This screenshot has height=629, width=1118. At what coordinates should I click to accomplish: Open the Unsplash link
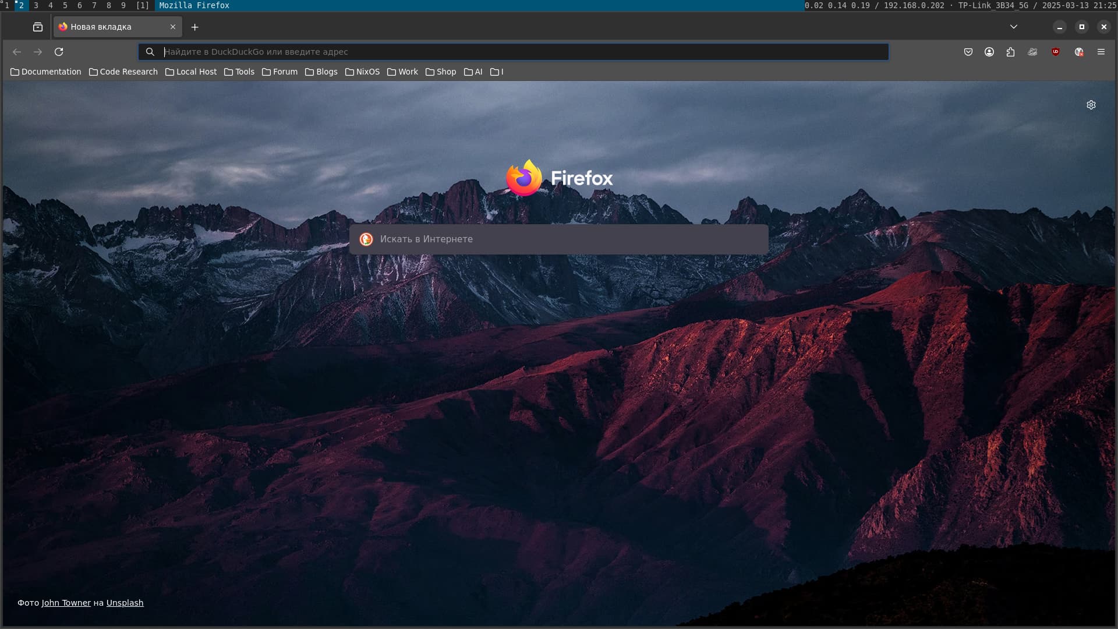tap(125, 603)
